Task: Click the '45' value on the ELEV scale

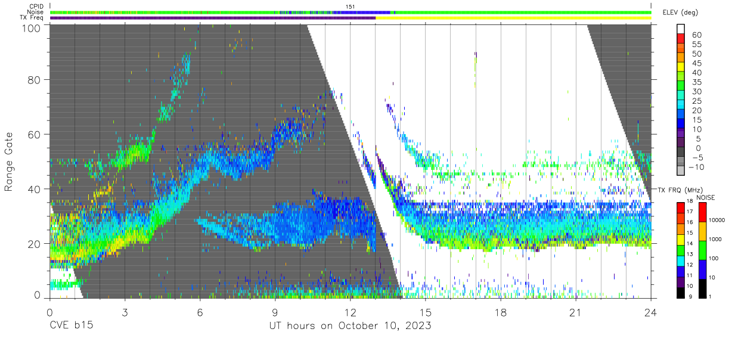Action: [696, 64]
